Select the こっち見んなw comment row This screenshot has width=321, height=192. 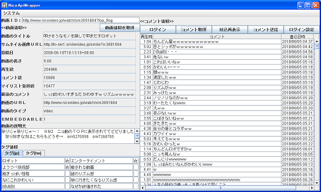click(x=227, y=154)
